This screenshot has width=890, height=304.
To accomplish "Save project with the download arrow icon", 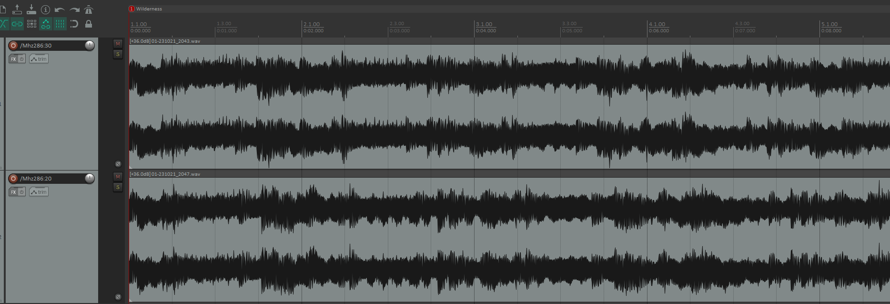I will 31,9.
